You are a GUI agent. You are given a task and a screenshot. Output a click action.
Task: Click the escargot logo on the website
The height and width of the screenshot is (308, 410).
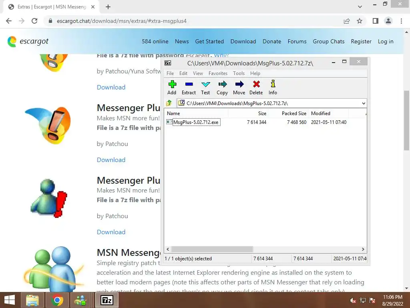pos(28,41)
